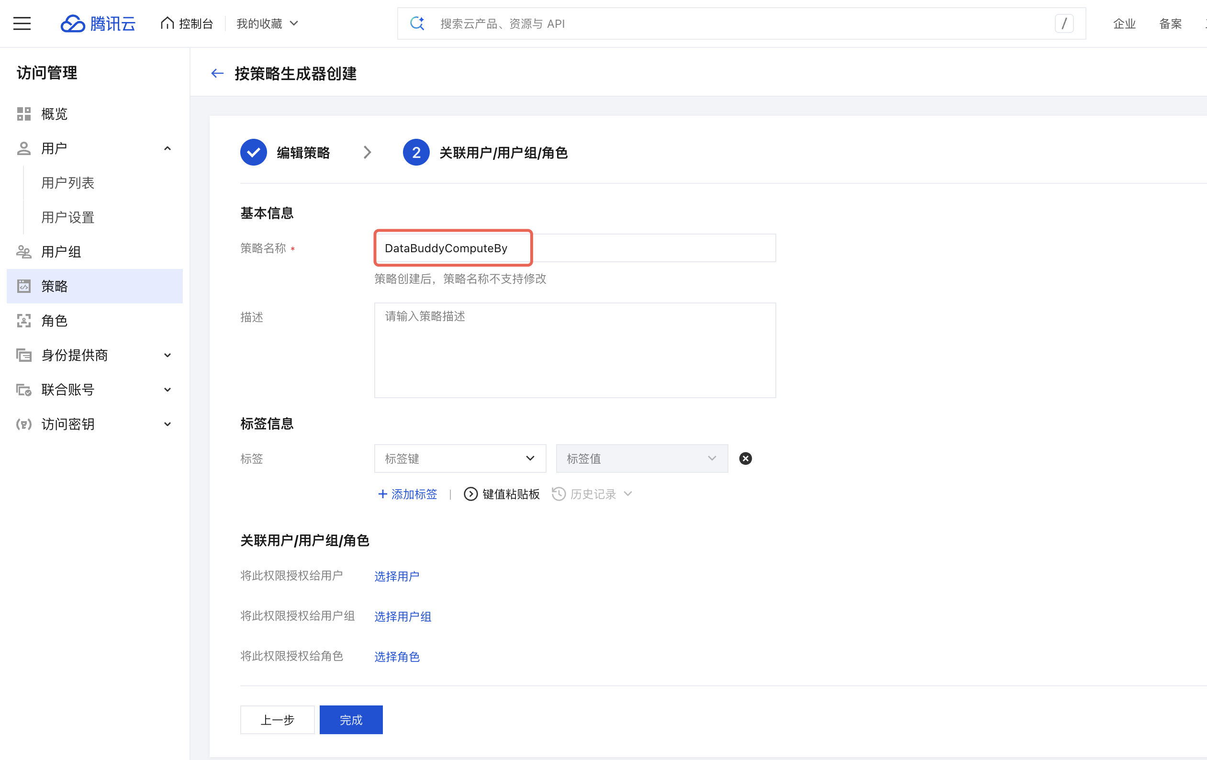
Task: Remove the tag row with X icon
Action: pos(745,458)
